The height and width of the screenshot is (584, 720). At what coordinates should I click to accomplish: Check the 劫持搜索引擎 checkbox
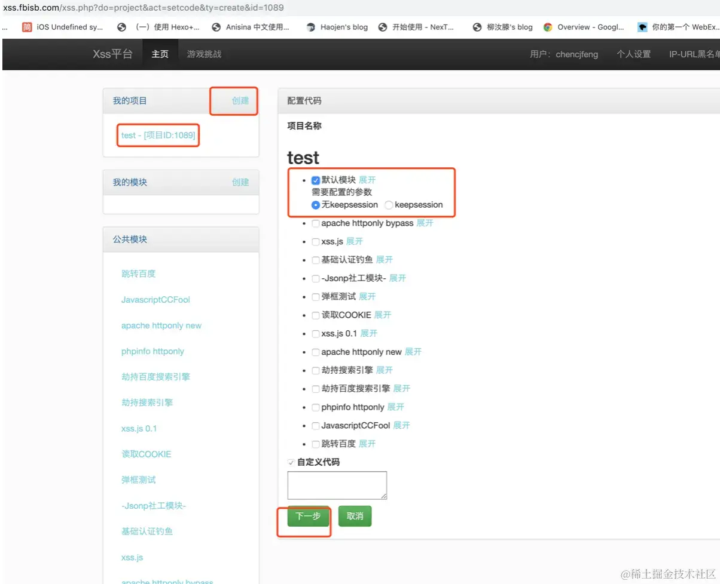click(x=315, y=371)
